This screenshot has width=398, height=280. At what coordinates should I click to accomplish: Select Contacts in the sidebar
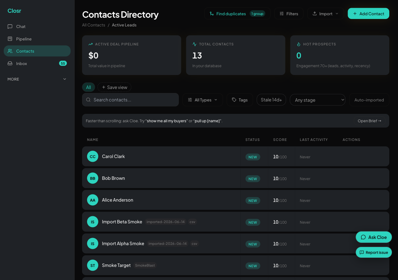[x=37, y=51]
